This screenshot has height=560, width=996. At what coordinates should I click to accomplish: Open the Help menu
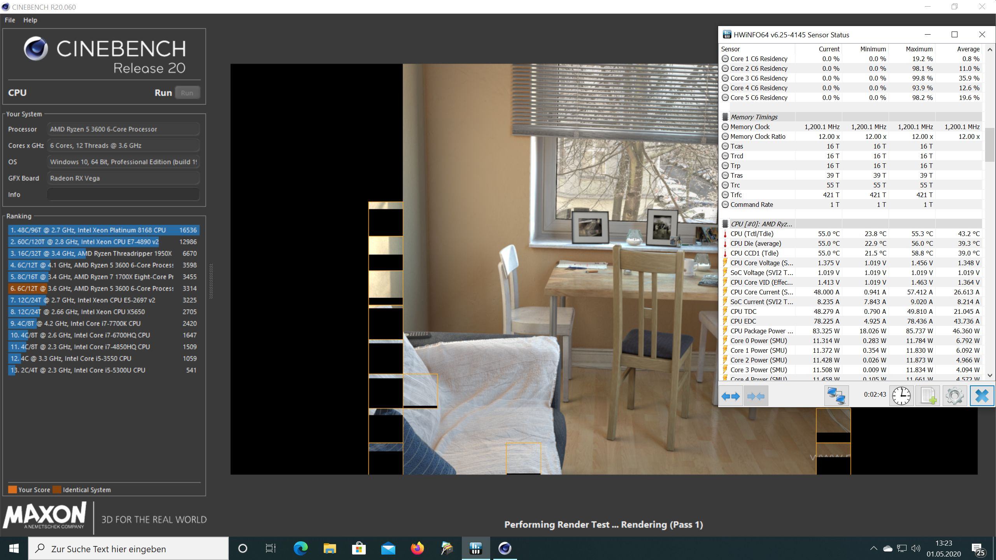click(30, 20)
